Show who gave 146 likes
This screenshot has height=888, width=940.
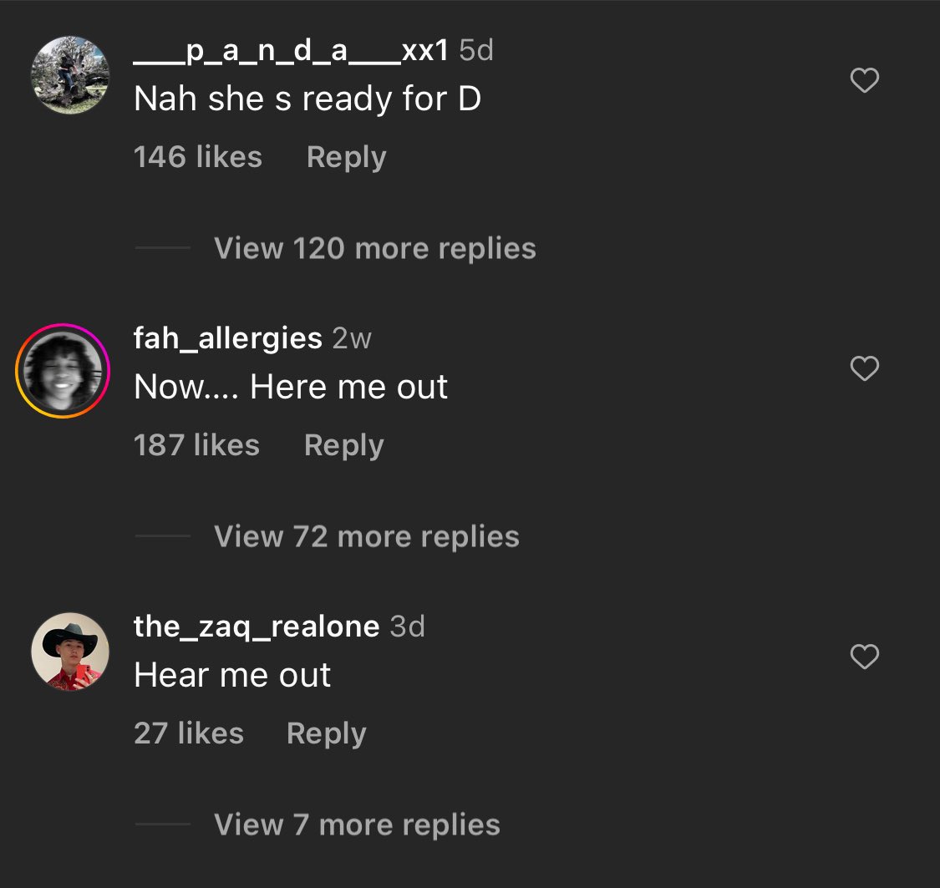[x=197, y=157]
